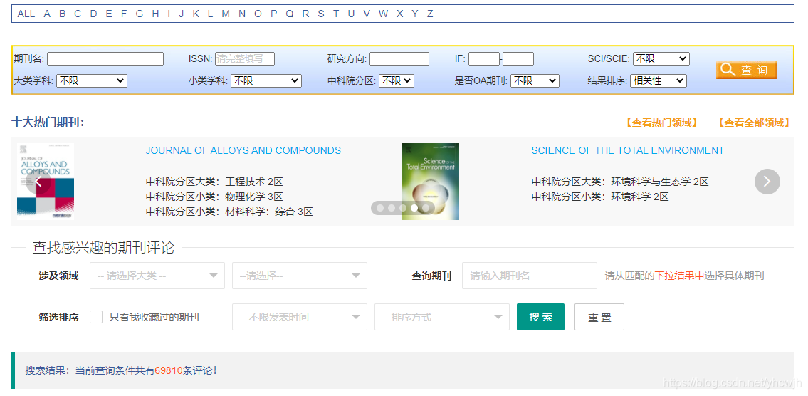Viewport: 808px width, 396px height.
Task: Filter journals by letter J
Action: click(x=182, y=14)
